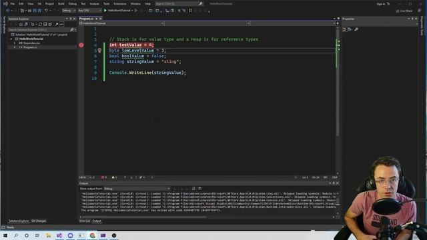Image resolution: width=427 pixels, height=240 pixels.
Task: Open the Analyze menu
Action: point(94,4)
